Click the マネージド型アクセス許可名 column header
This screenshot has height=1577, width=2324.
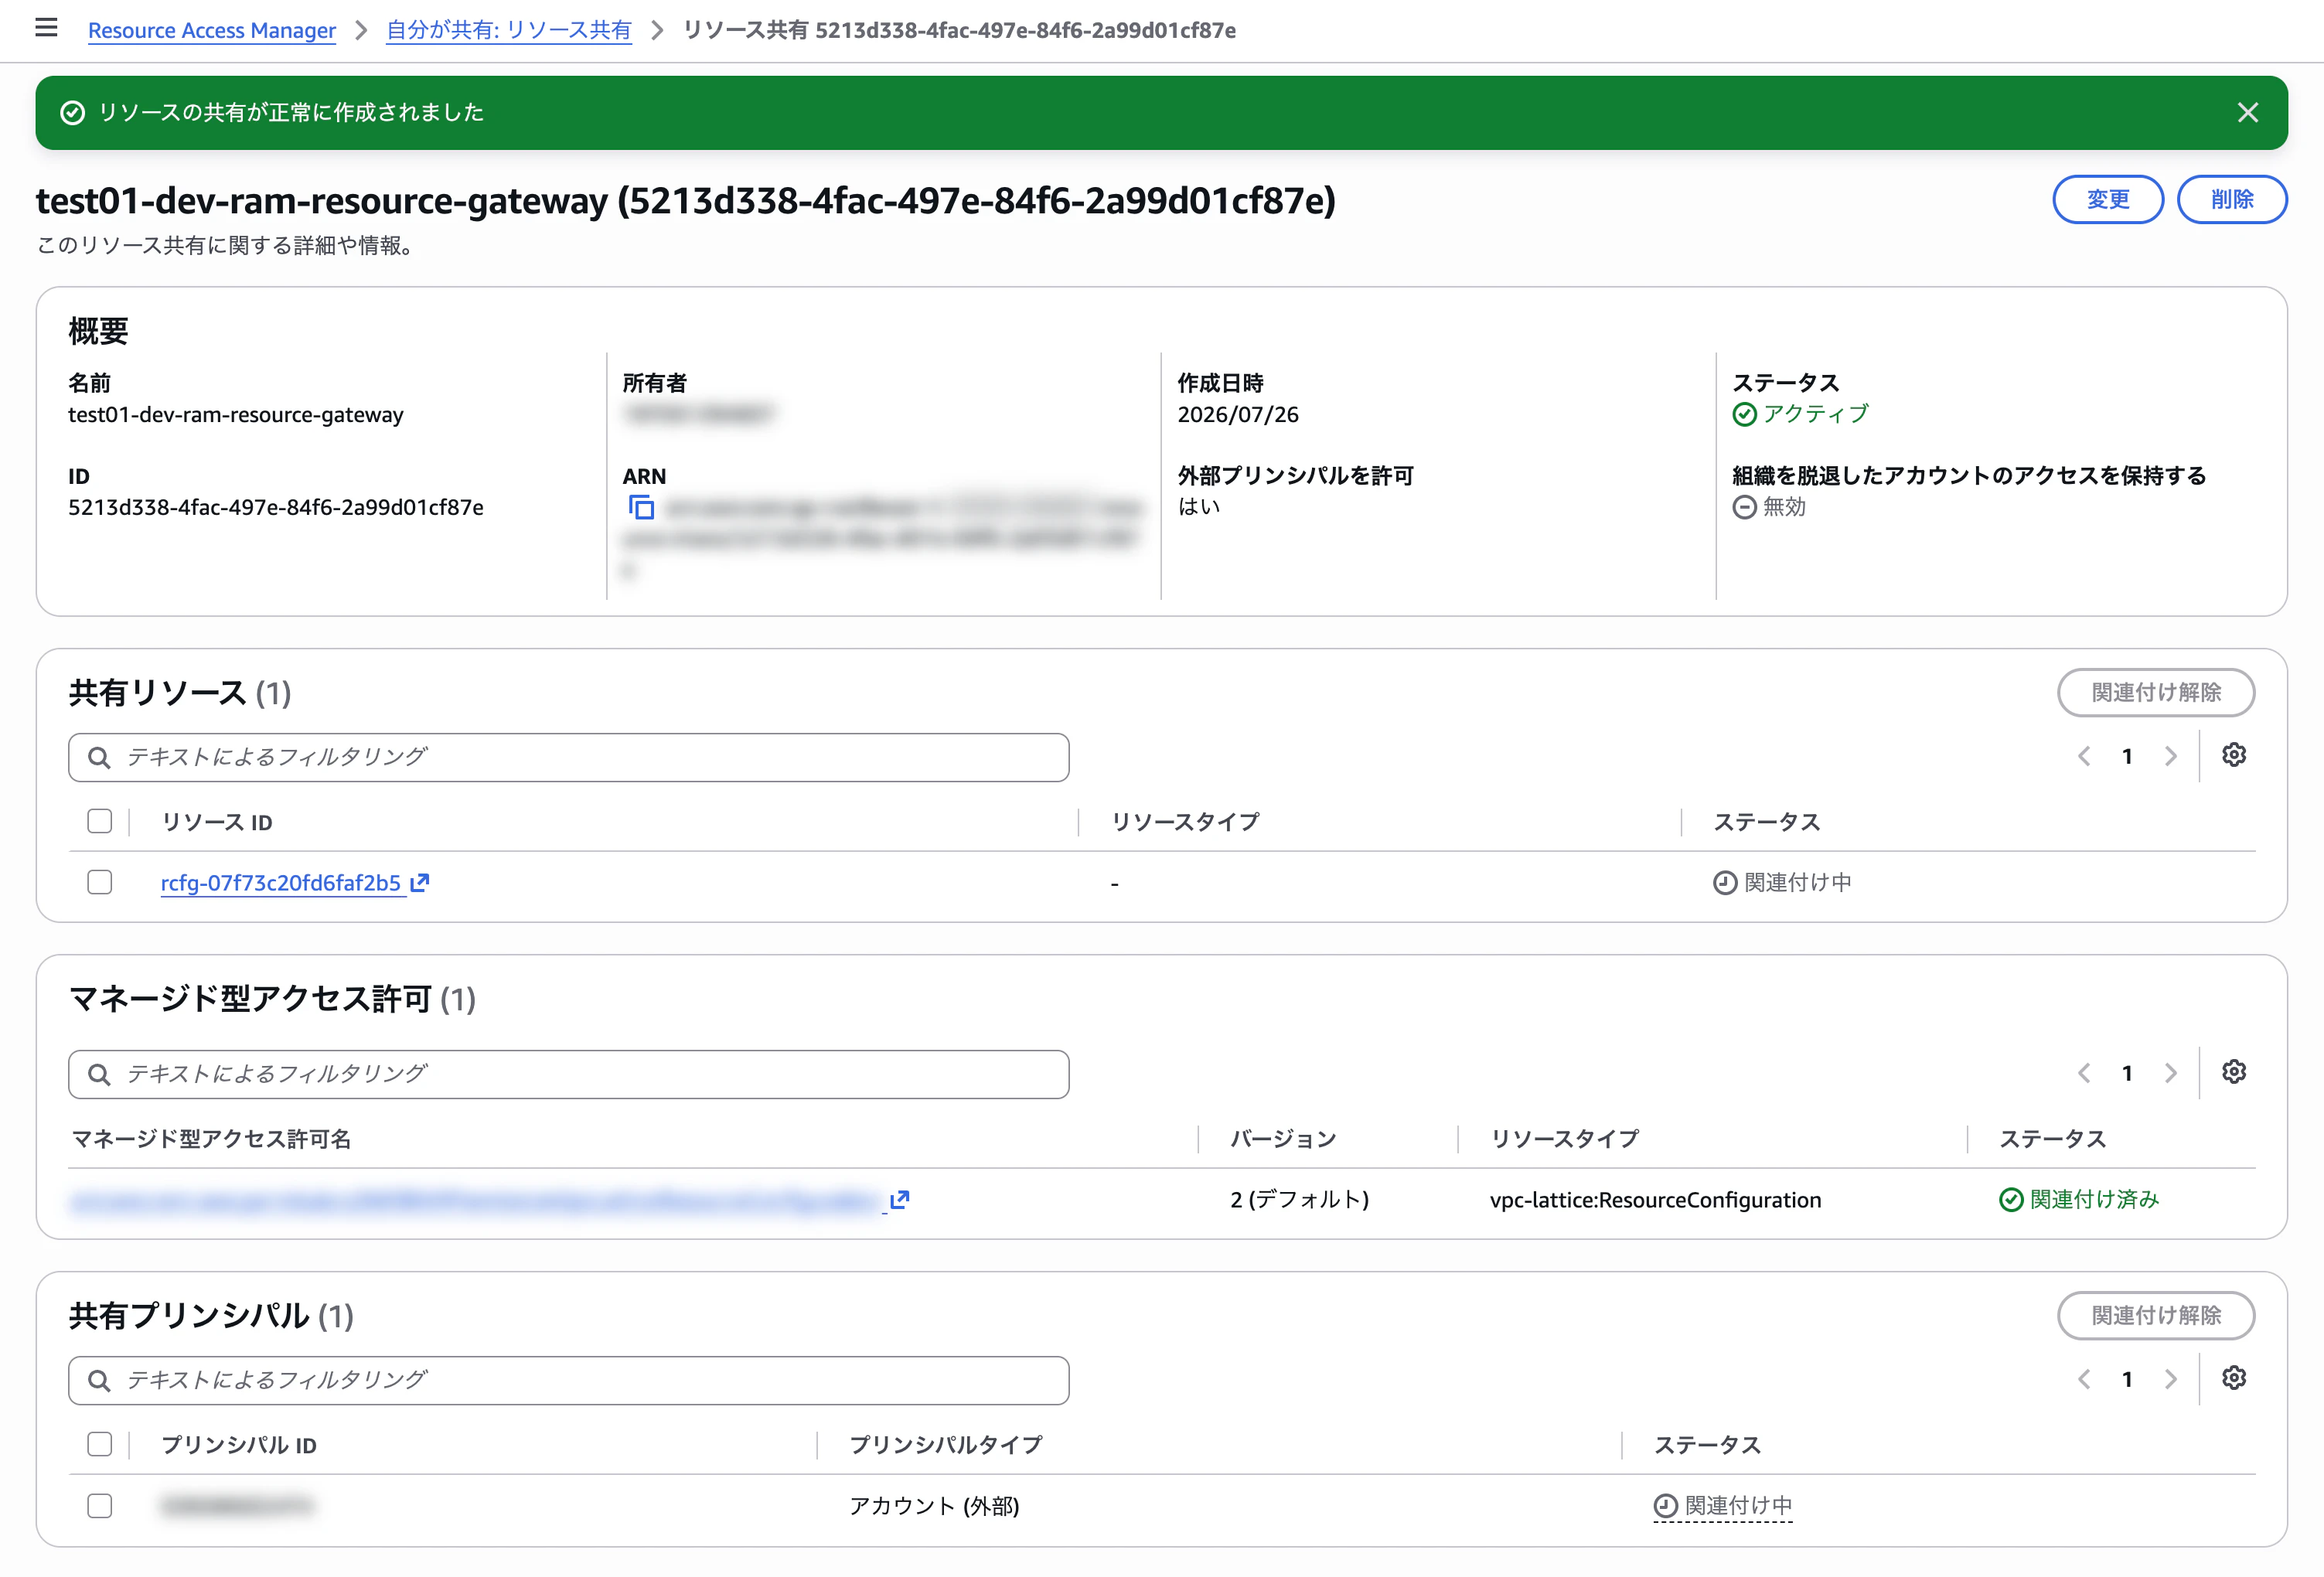pos(211,1139)
